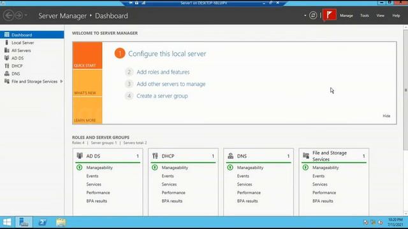Expand File and Storage Services arrow
Viewport: 408px width, 229px height.
[61, 81]
